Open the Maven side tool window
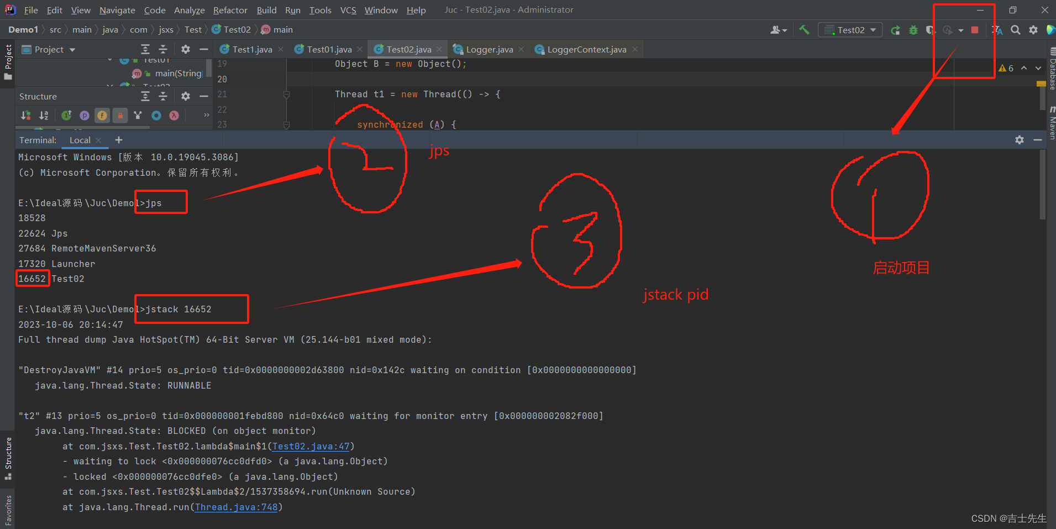This screenshot has width=1056, height=529. (x=1051, y=123)
